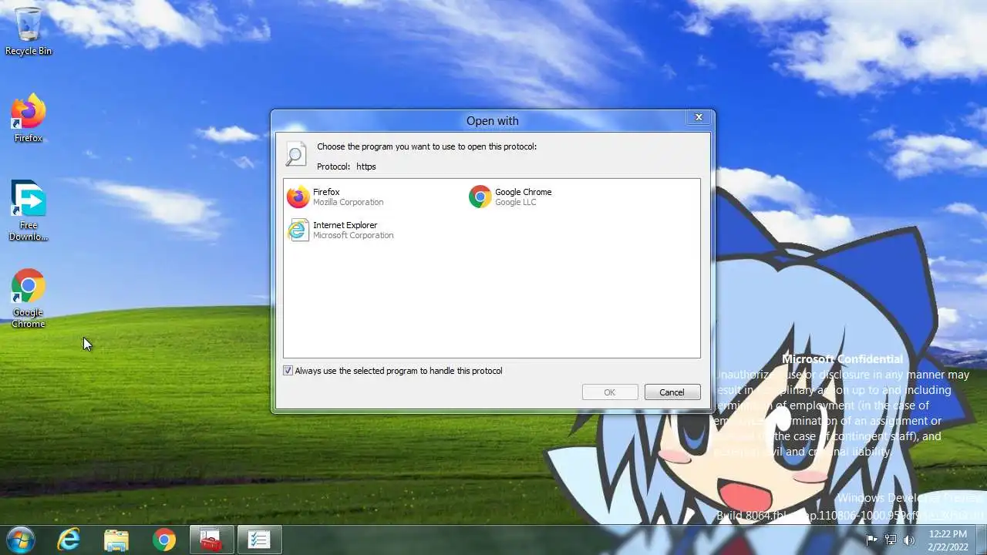Click the magnifier document icon in dialog
Viewport: 987px width, 555px height.
coord(296,154)
